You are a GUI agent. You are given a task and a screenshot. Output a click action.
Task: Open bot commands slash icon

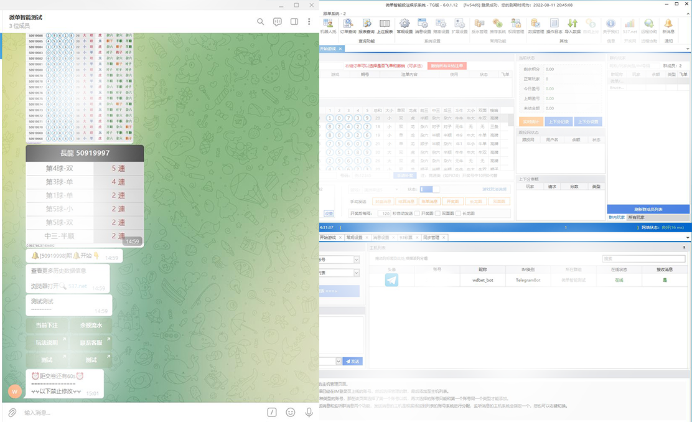click(272, 412)
